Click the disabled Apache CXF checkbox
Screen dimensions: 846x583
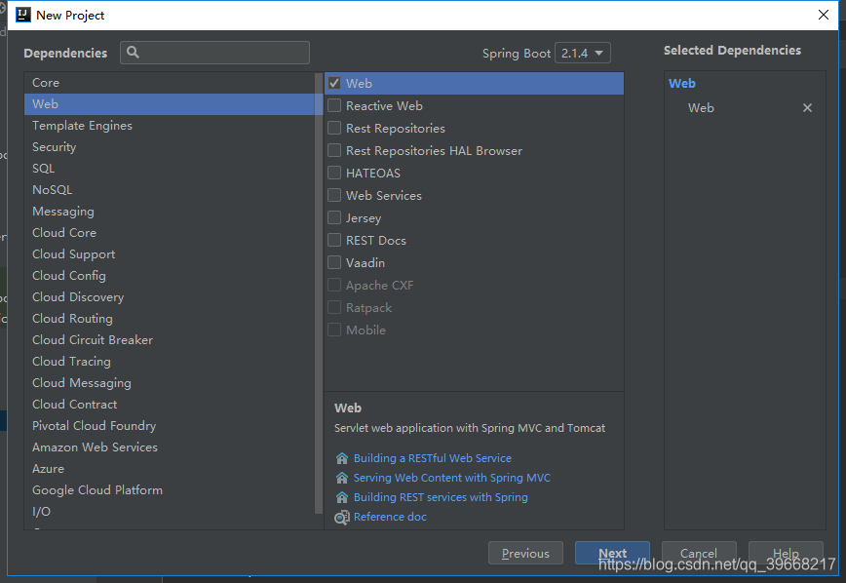[x=334, y=285]
